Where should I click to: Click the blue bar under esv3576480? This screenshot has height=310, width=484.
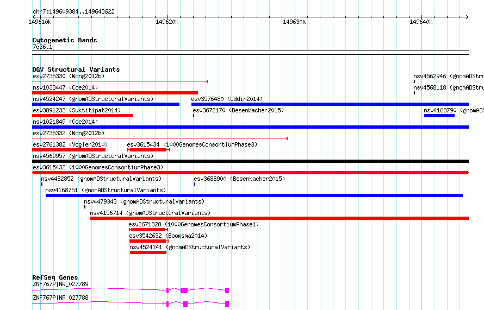(330, 104)
